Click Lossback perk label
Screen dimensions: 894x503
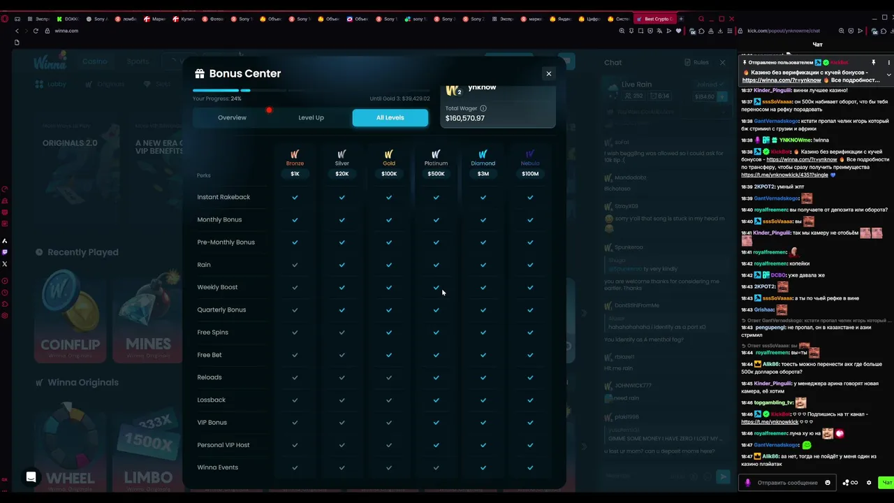pos(212,400)
